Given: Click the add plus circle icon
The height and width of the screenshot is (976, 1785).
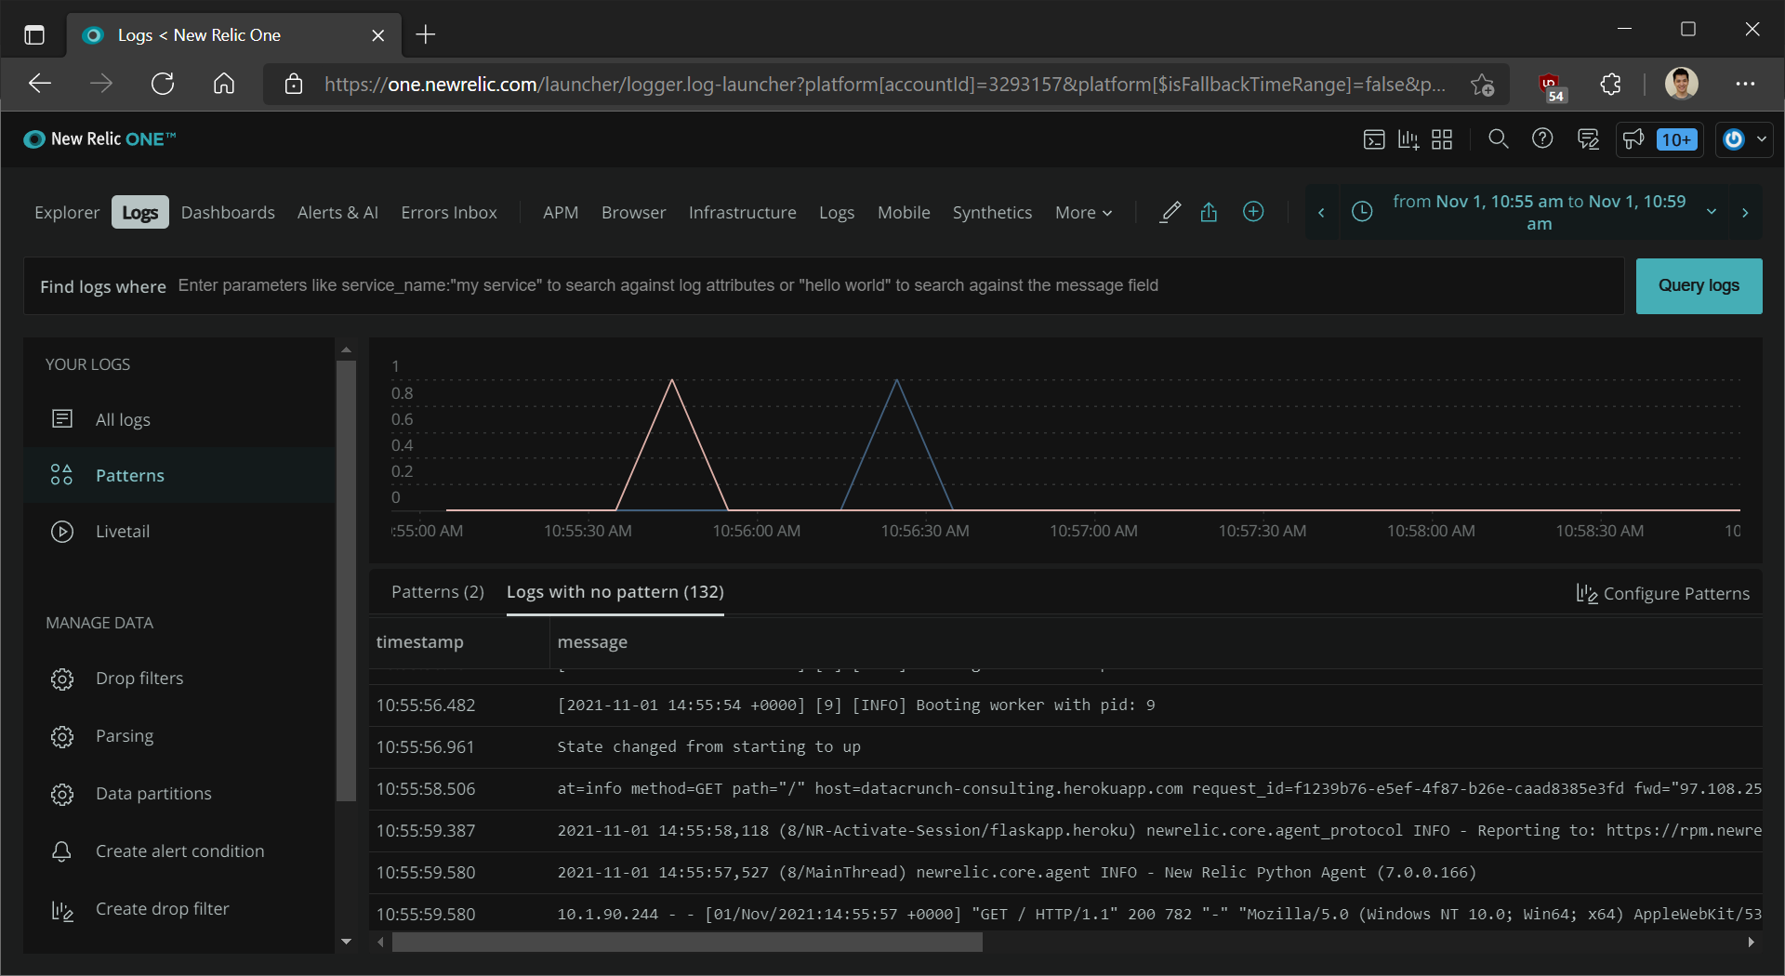Looking at the screenshot, I should (1253, 212).
